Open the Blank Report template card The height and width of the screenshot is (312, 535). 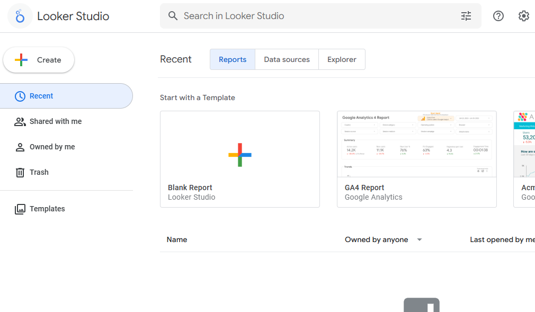point(240,159)
